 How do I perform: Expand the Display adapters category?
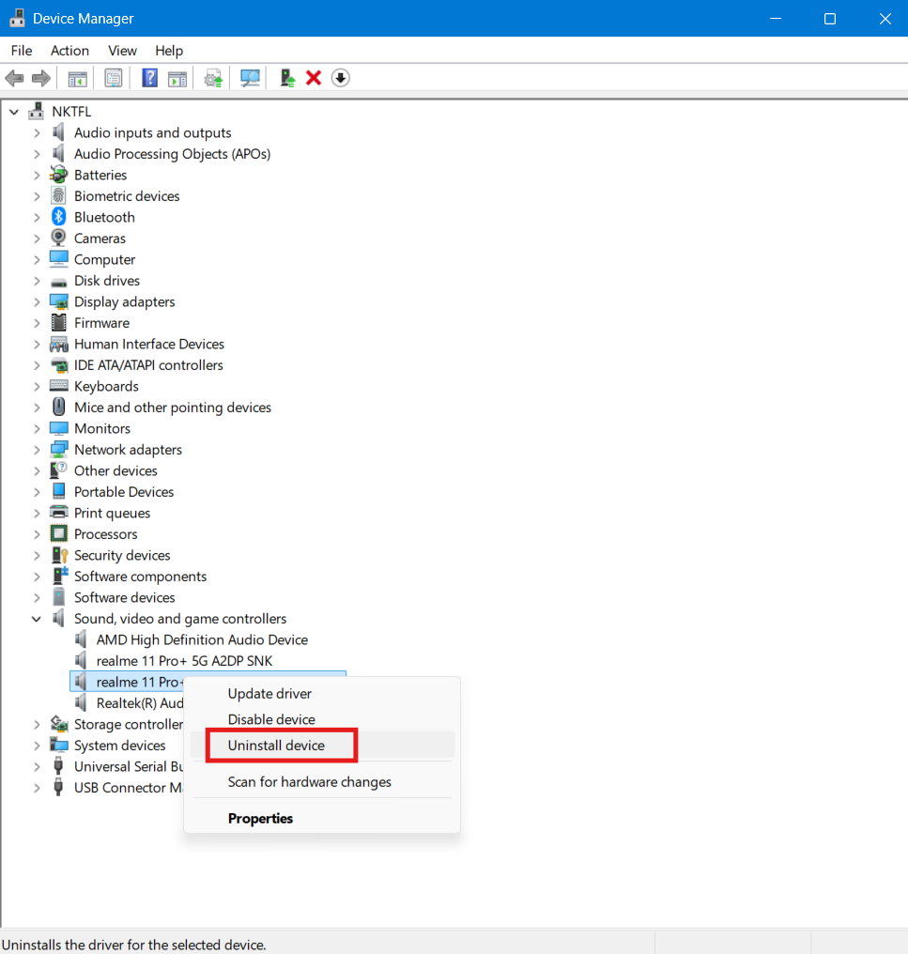[37, 301]
